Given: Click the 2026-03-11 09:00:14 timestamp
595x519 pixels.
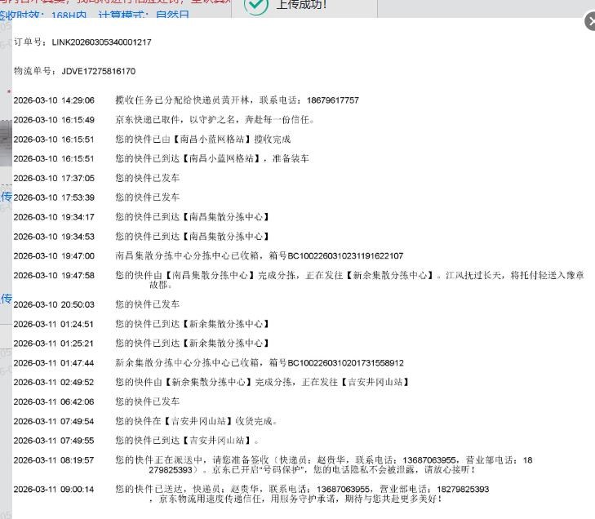Looking at the screenshot, I should [54, 490].
